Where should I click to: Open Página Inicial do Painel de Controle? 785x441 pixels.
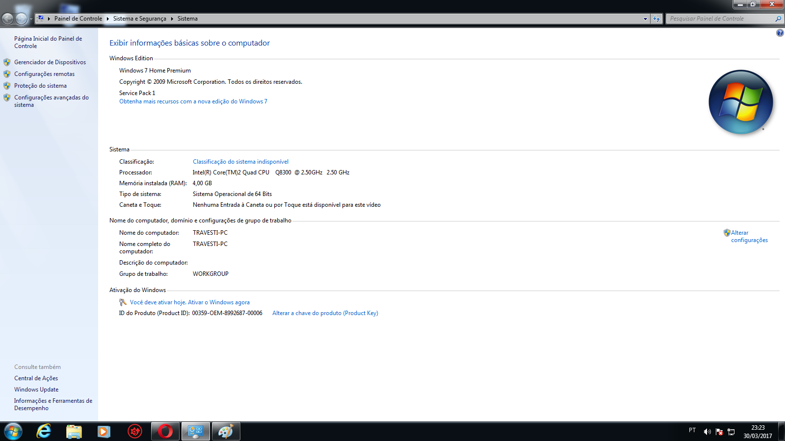pos(48,42)
